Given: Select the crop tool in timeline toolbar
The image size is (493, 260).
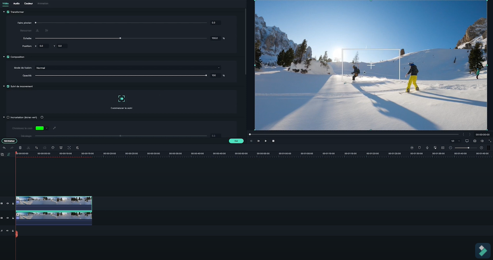Looking at the screenshot, I should pos(36,148).
